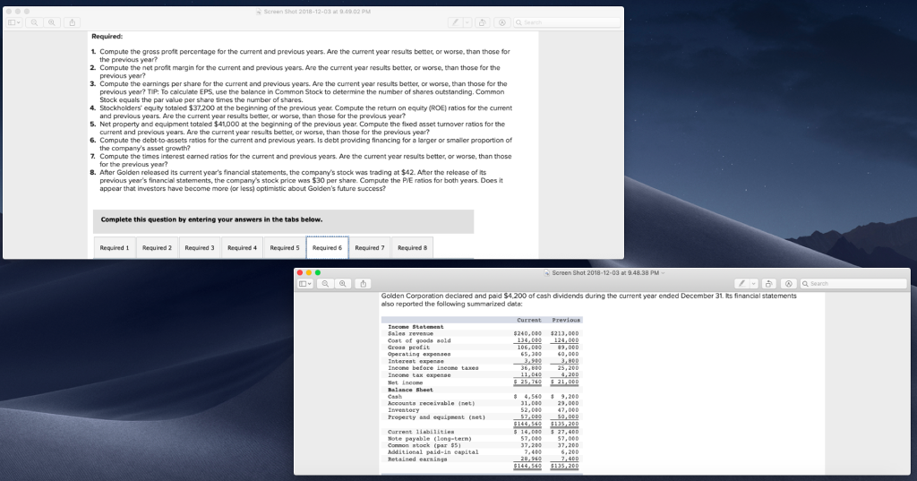Click Share icon in 9.48.38 PM window
The width and height of the screenshot is (917, 481).
tap(363, 283)
